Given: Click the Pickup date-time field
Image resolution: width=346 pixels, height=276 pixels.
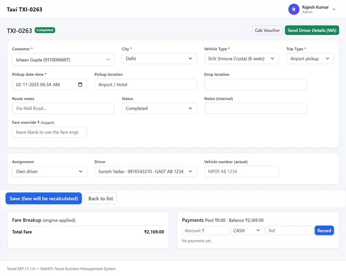Looking at the screenshot, I should [x=49, y=85].
